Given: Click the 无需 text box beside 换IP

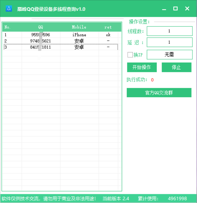Looking at the screenshot, I should pyautogui.click(x=169, y=55).
